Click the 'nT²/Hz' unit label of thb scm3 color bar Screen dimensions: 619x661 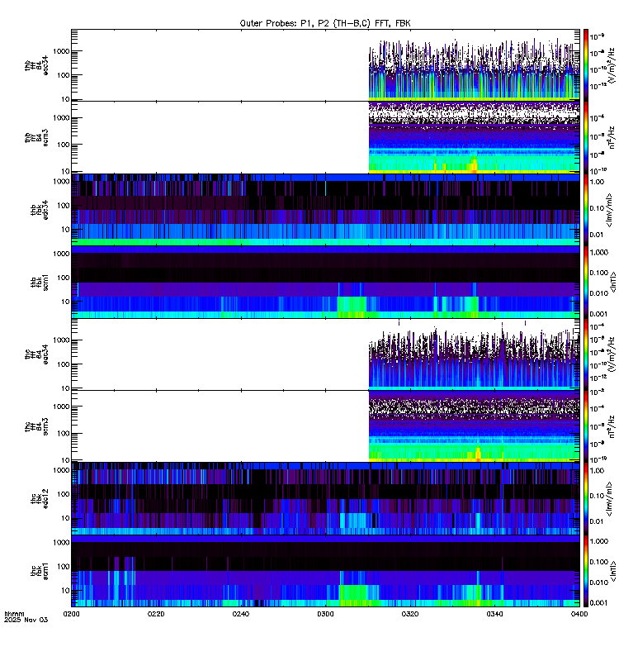tap(612, 137)
